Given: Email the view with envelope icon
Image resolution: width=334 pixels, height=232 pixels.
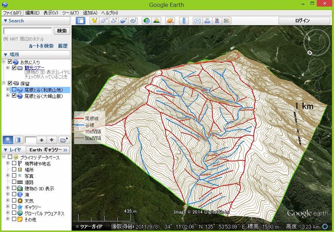Looking at the screenshot, I should [x=197, y=21].
